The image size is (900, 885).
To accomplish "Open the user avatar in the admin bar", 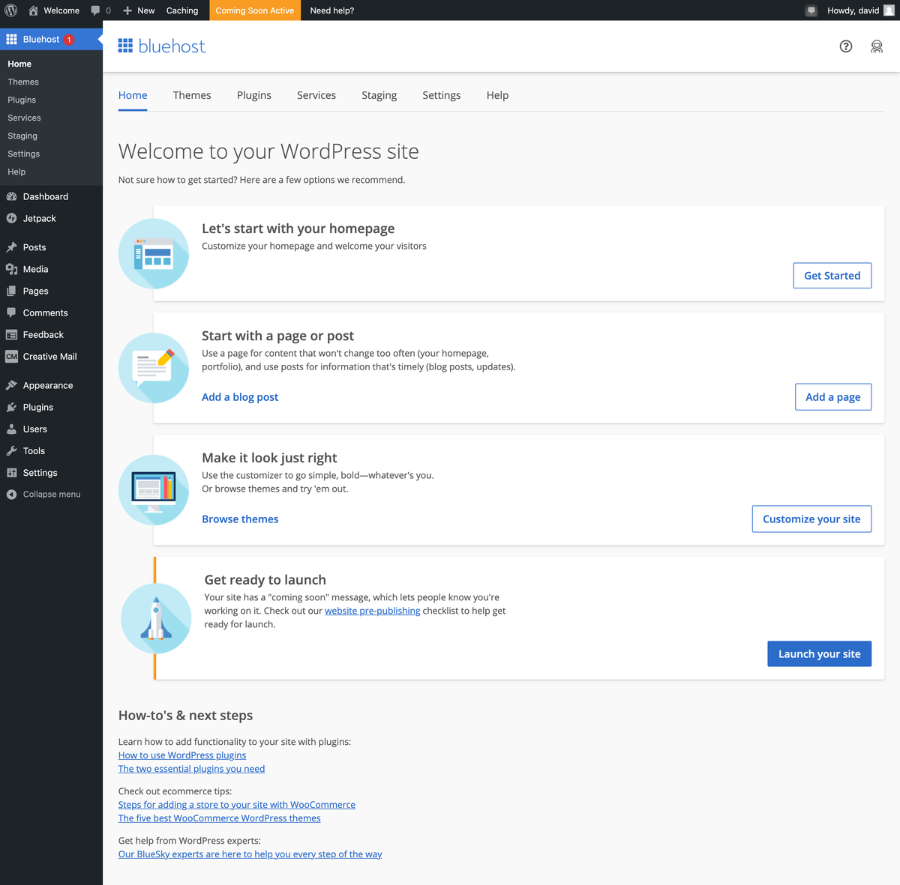I will [x=889, y=10].
